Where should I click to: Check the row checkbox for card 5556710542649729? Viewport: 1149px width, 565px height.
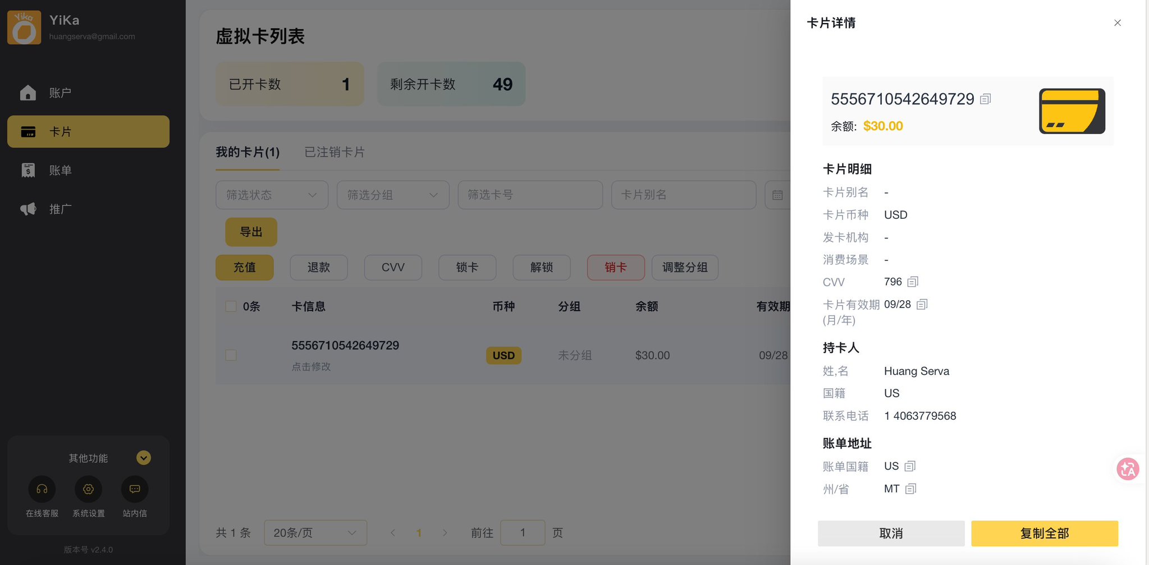coord(231,355)
